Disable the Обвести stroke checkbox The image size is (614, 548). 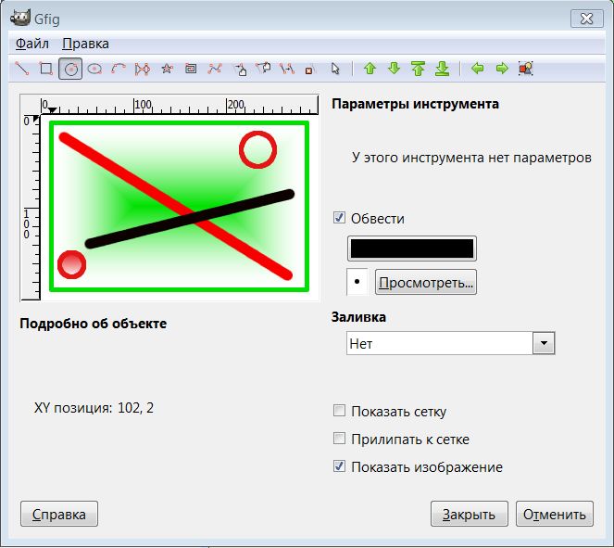(x=339, y=218)
